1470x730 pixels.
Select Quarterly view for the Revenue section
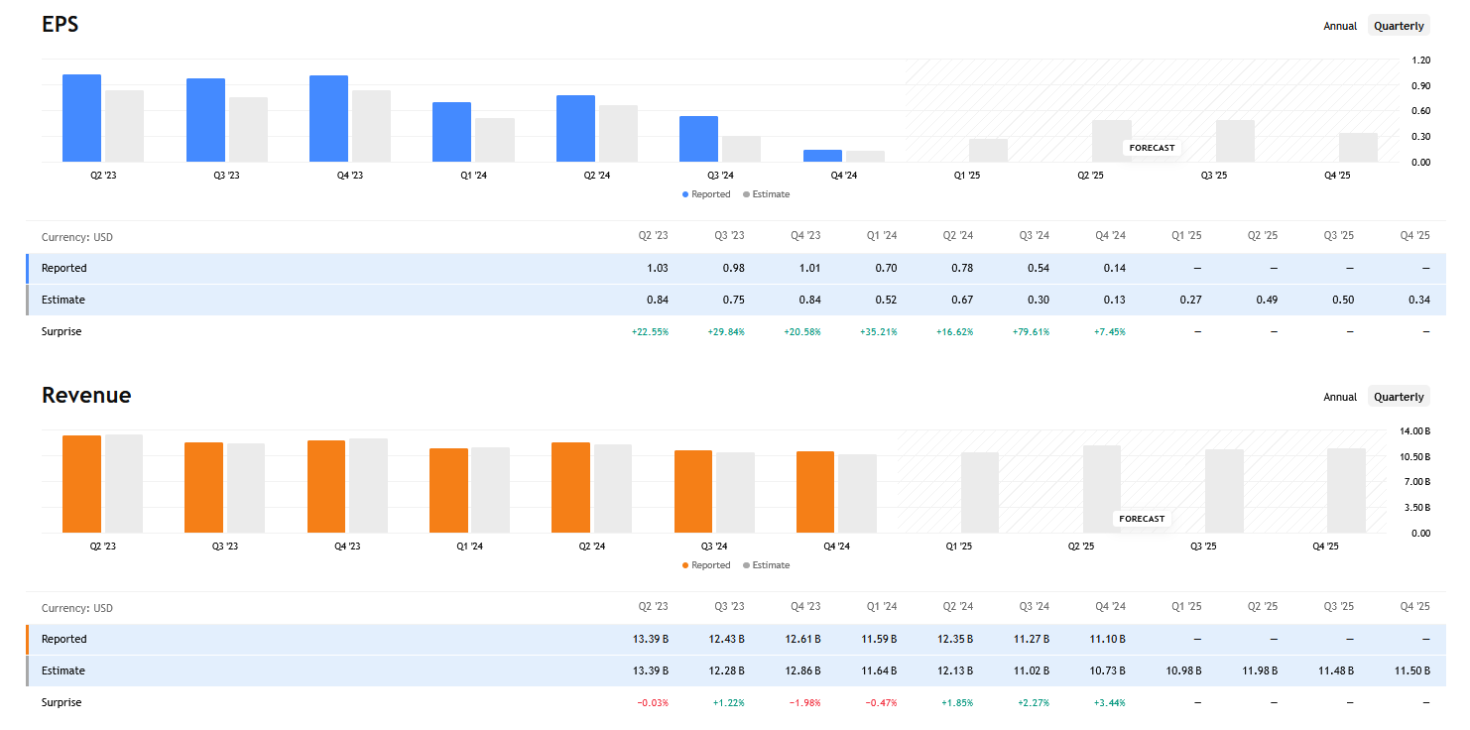[x=1399, y=396]
